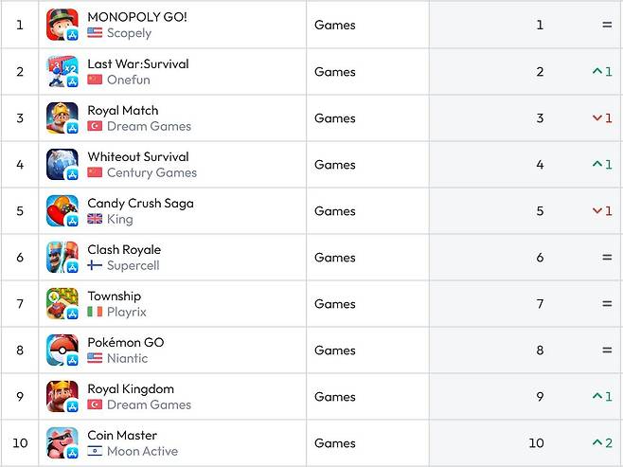Open the Coin Master app icon
Image resolution: width=623 pixels, height=467 pixels.
[62, 442]
